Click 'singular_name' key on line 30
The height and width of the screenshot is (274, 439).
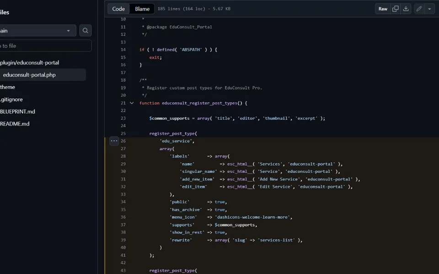(198, 171)
